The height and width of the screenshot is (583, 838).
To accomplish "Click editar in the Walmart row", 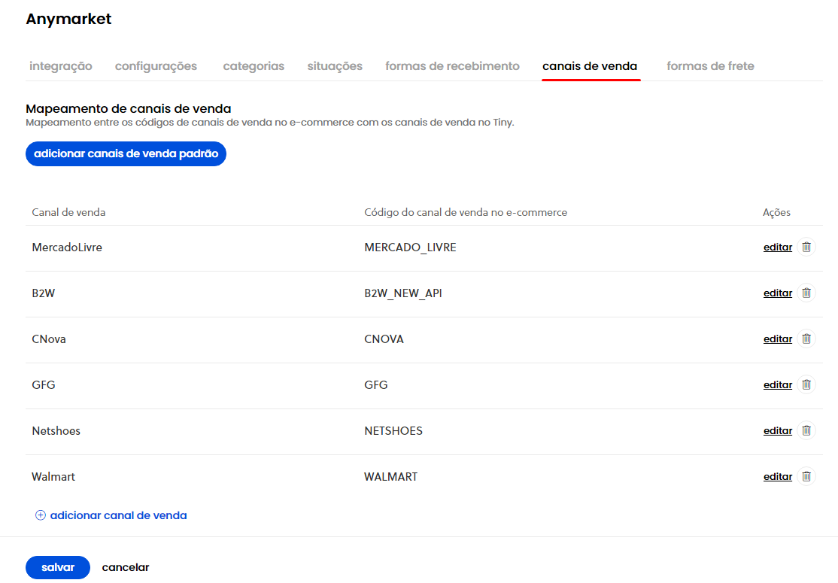I will tap(778, 477).
